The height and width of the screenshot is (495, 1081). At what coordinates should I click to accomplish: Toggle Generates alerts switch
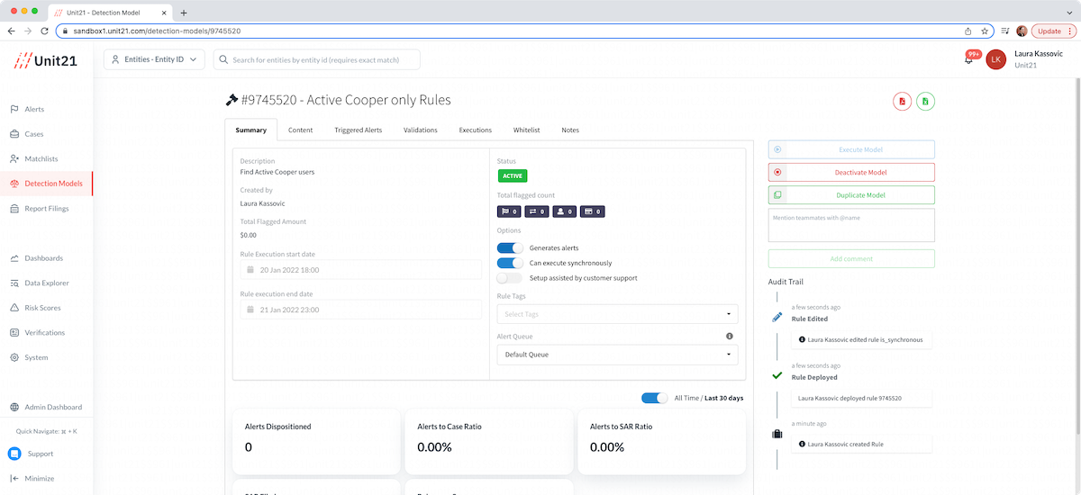point(510,247)
